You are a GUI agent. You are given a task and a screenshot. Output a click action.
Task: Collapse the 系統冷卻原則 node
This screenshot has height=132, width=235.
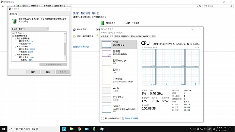(15, 47)
